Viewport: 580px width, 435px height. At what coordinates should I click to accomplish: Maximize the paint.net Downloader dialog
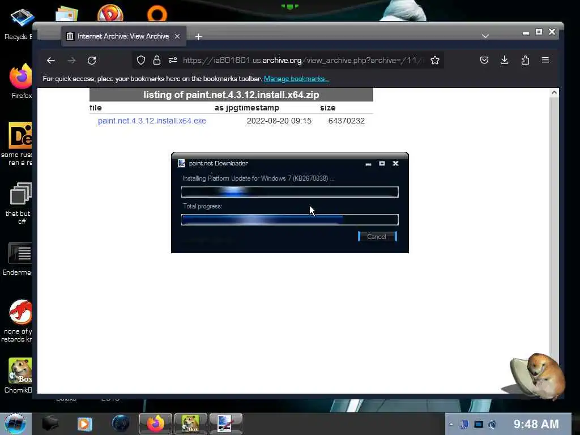pos(382,164)
